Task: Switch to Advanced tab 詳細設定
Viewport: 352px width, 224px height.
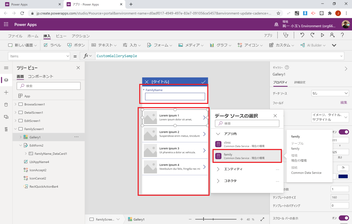Action: [x=300, y=82]
